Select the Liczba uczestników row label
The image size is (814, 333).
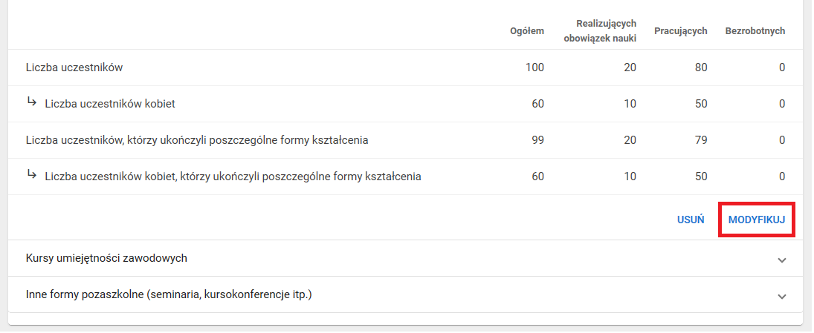(x=74, y=67)
